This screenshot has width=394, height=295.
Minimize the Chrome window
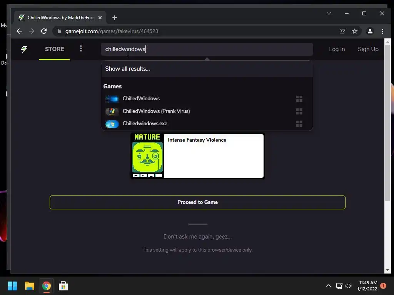click(347, 13)
